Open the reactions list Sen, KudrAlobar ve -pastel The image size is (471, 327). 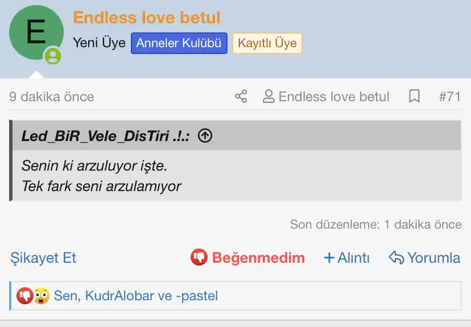pyautogui.click(x=135, y=296)
